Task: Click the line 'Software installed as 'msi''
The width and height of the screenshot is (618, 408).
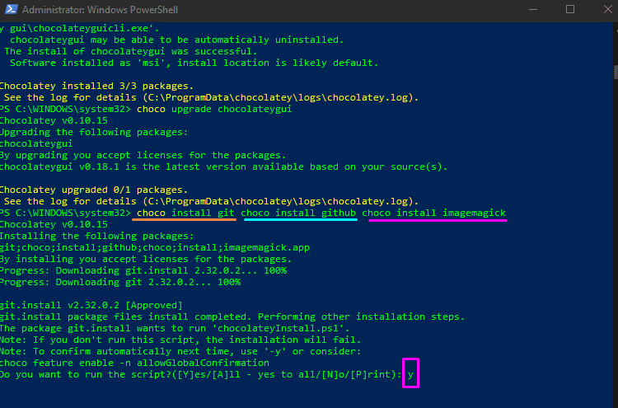Action: (194, 63)
